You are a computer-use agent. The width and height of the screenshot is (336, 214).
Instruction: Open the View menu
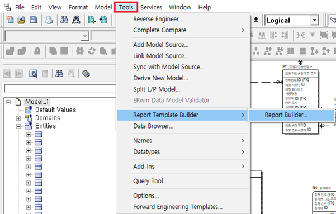[x=55, y=7]
